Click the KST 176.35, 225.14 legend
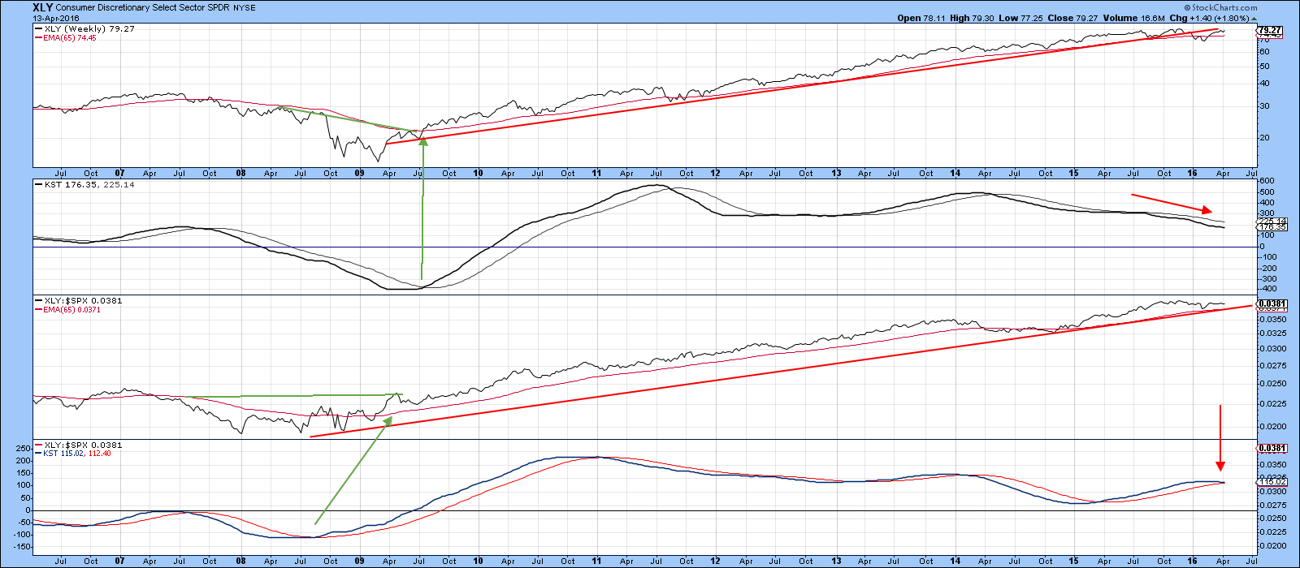1300x568 pixels. point(84,185)
